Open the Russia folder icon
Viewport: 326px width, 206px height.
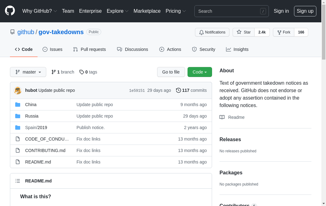pos(18,116)
